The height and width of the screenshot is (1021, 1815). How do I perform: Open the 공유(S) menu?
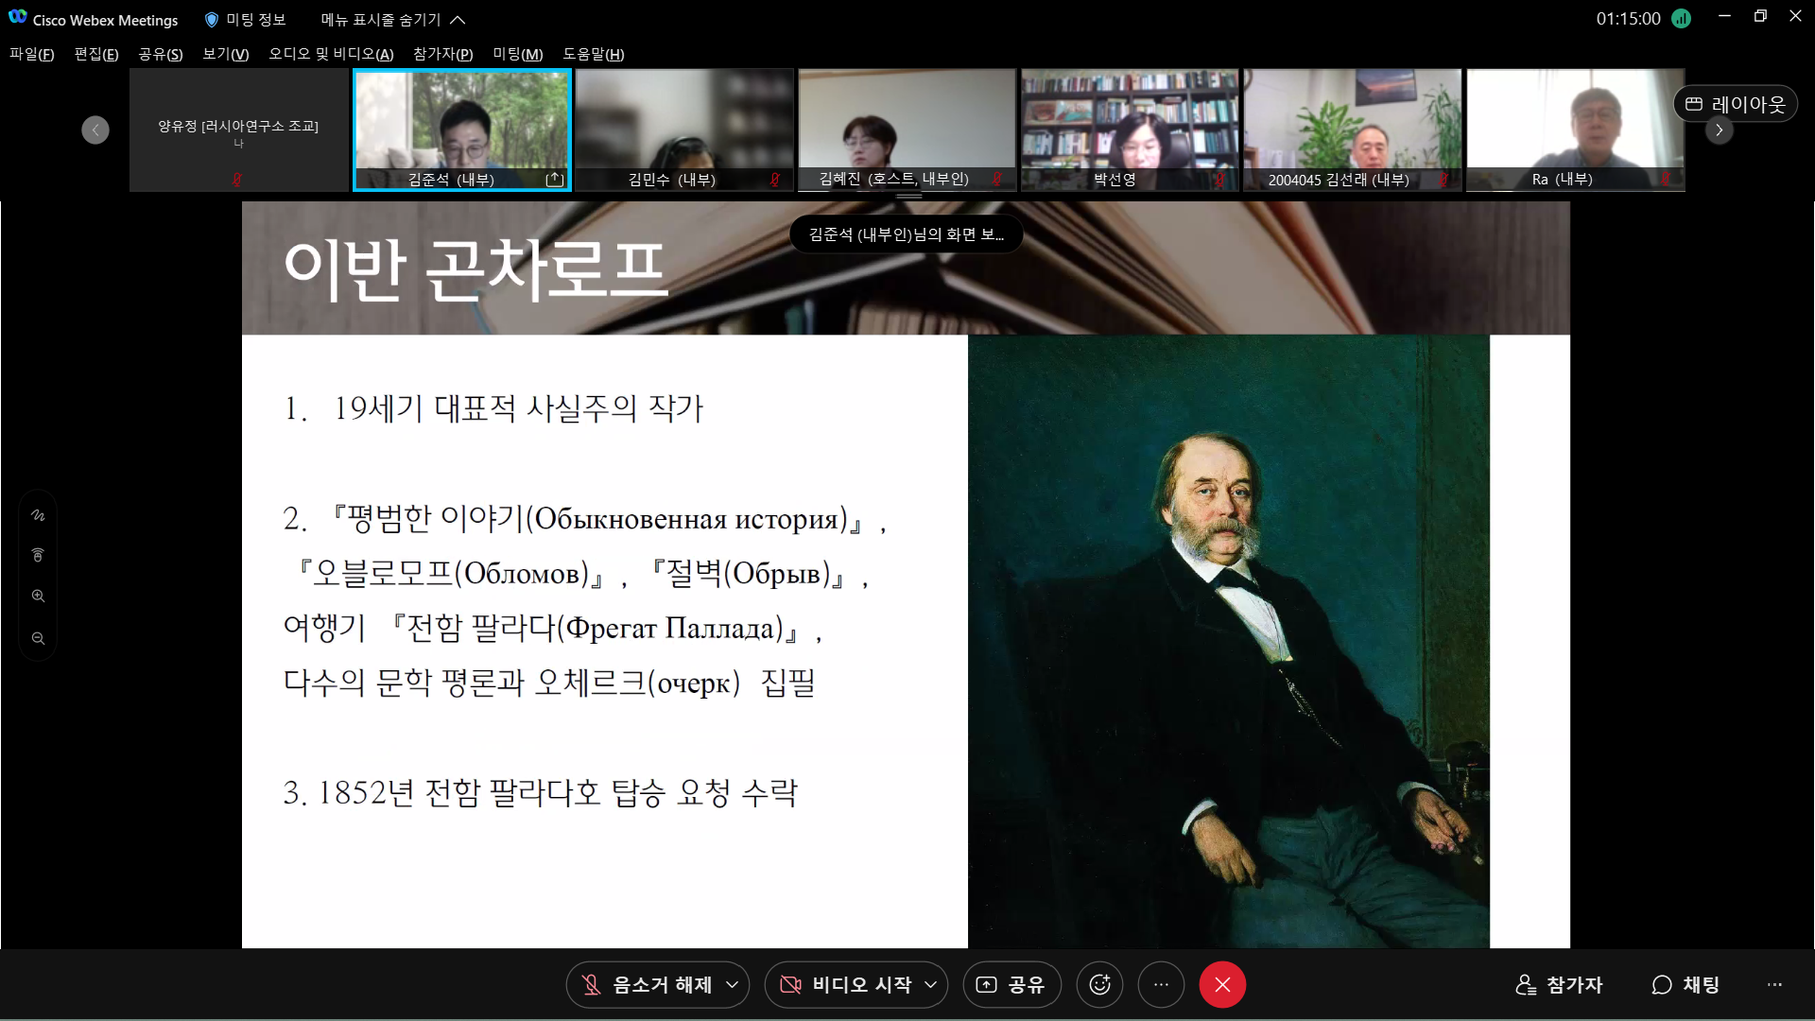pyautogui.click(x=161, y=54)
